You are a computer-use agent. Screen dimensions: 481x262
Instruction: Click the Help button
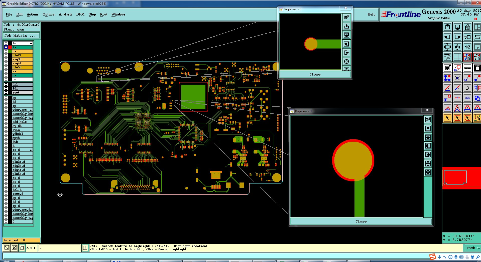[372, 14]
